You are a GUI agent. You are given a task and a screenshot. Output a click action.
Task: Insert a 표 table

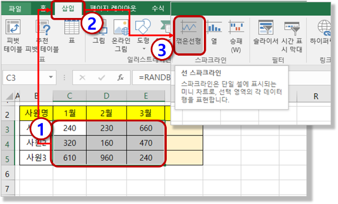click(72, 31)
